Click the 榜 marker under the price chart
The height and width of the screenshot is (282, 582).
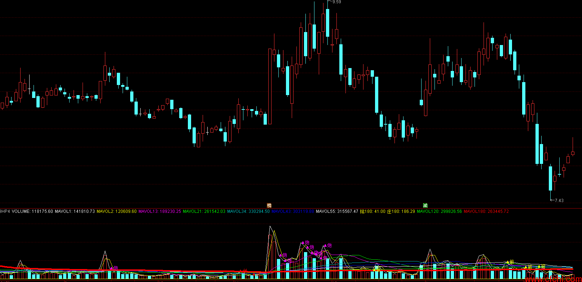(x=269, y=206)
